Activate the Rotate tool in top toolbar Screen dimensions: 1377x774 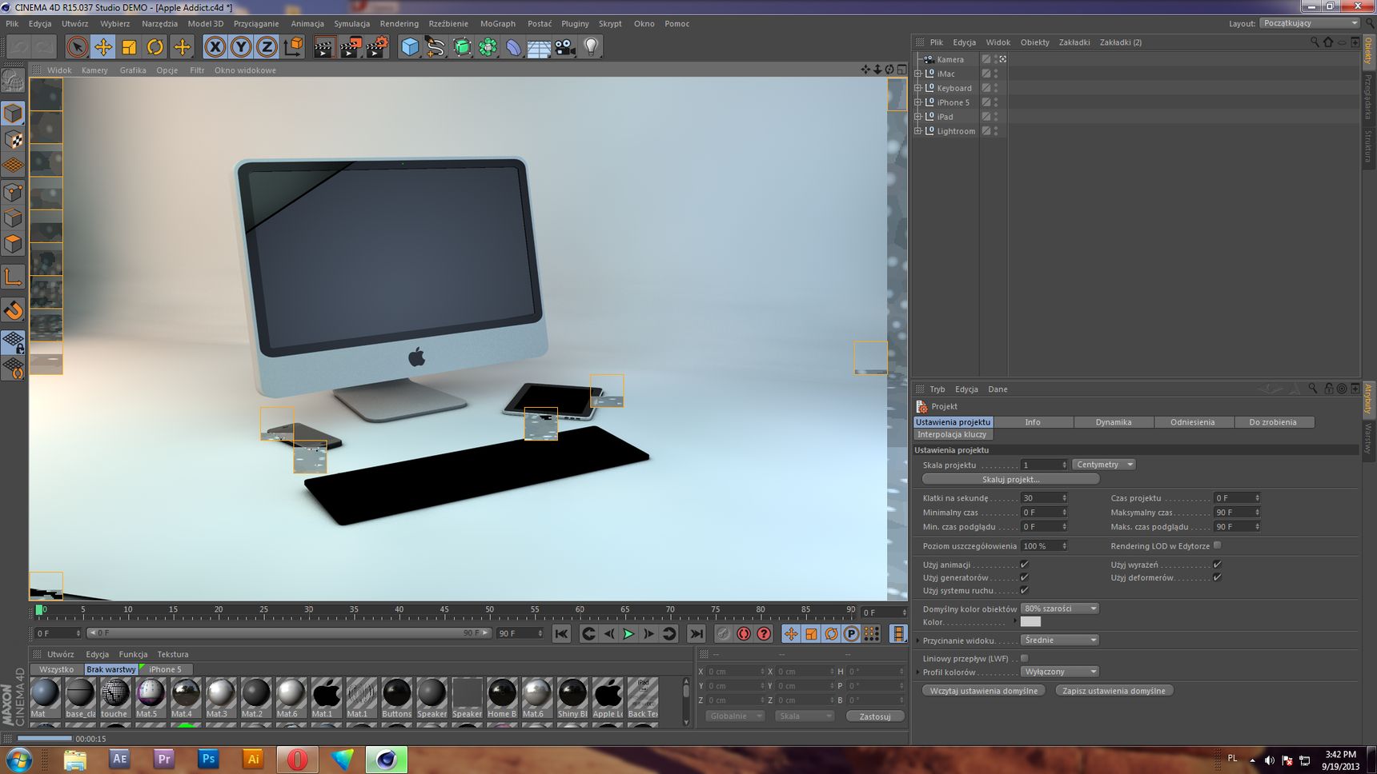coord(155,47)
